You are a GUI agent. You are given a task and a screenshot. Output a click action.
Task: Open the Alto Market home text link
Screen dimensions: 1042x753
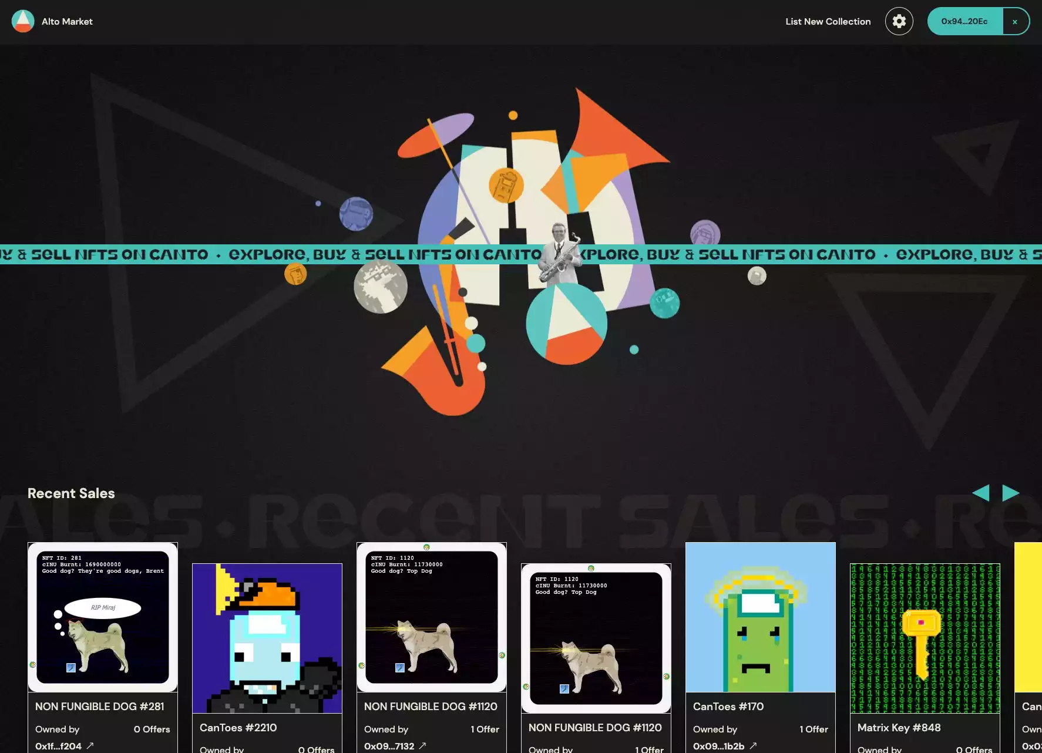67,21
